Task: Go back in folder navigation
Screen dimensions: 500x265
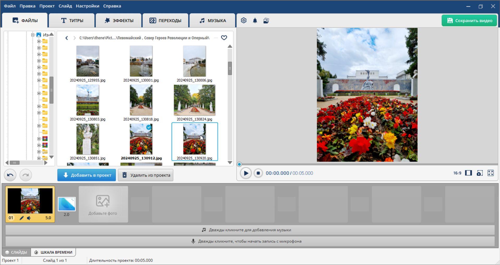Action: tap(67, 38)
